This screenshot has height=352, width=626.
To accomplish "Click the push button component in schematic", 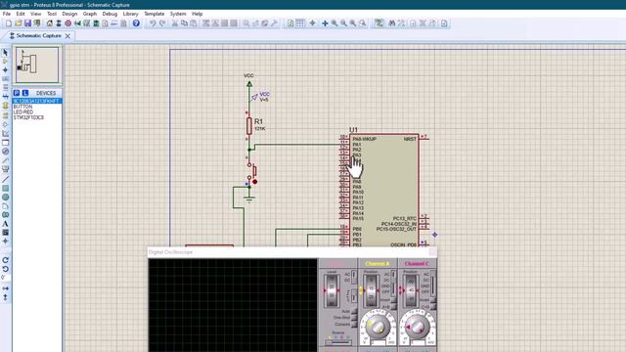I will point(251,171).
